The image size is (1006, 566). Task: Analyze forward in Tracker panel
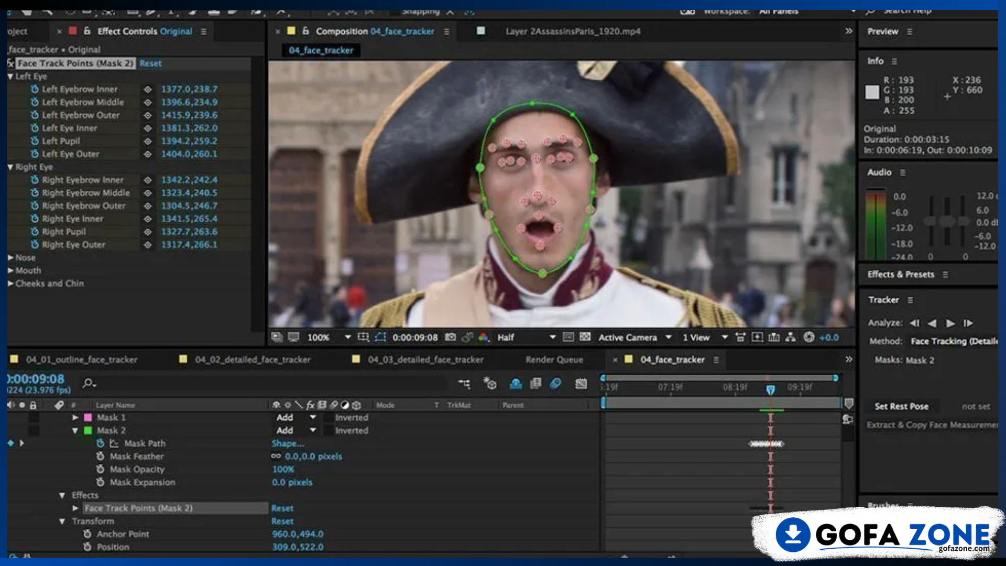coord(950,323)
